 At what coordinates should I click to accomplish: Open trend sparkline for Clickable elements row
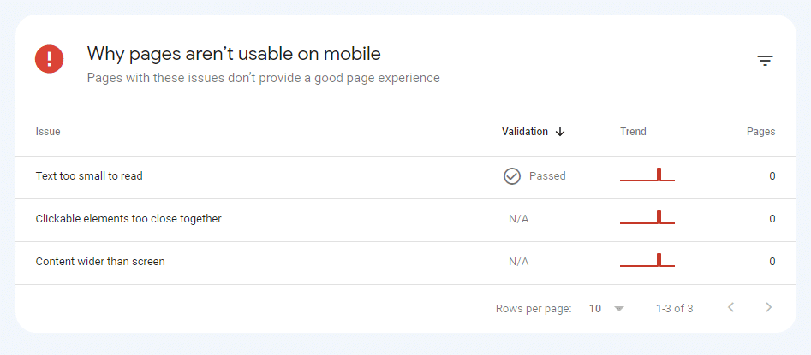[647, 218]
